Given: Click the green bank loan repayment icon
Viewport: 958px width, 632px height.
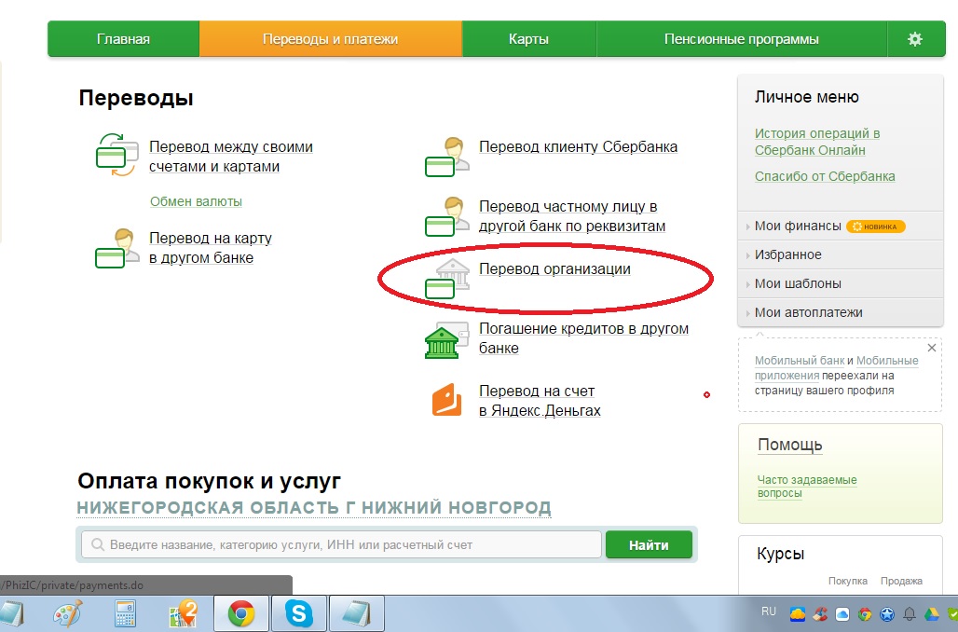Looking at the screenshot, I should click(x=446, y=340).
